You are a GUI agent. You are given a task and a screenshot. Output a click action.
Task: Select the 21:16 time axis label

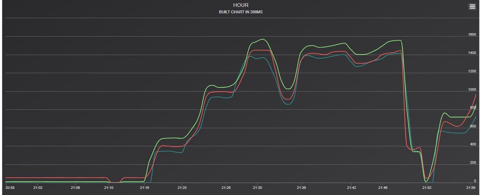pyautogui.click(x=145, y=188)
